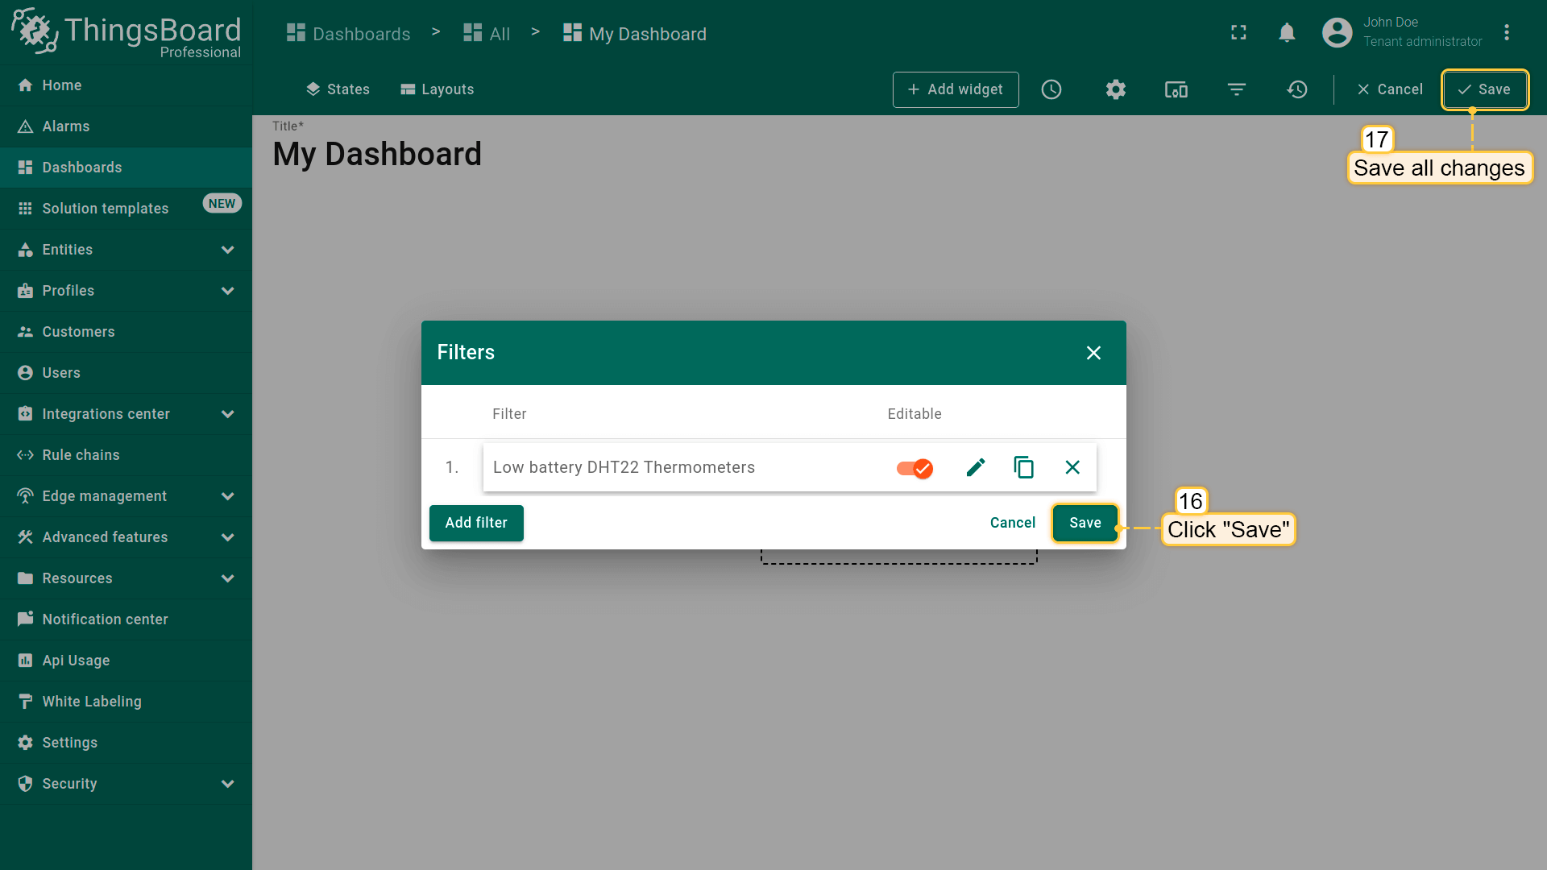
Task: Open dashboard settings gear icon
Action: [1115, 89]
